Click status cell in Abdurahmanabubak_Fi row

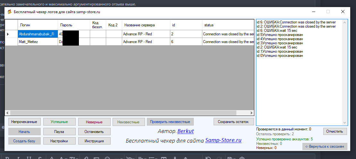pyautogui.click(x=228, y=34)
